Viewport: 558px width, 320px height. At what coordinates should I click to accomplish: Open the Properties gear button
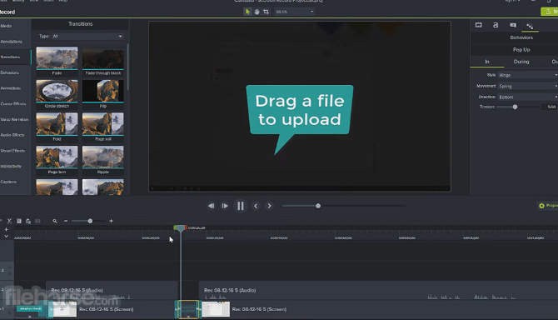pyautogui.click(x=548, y=206)
